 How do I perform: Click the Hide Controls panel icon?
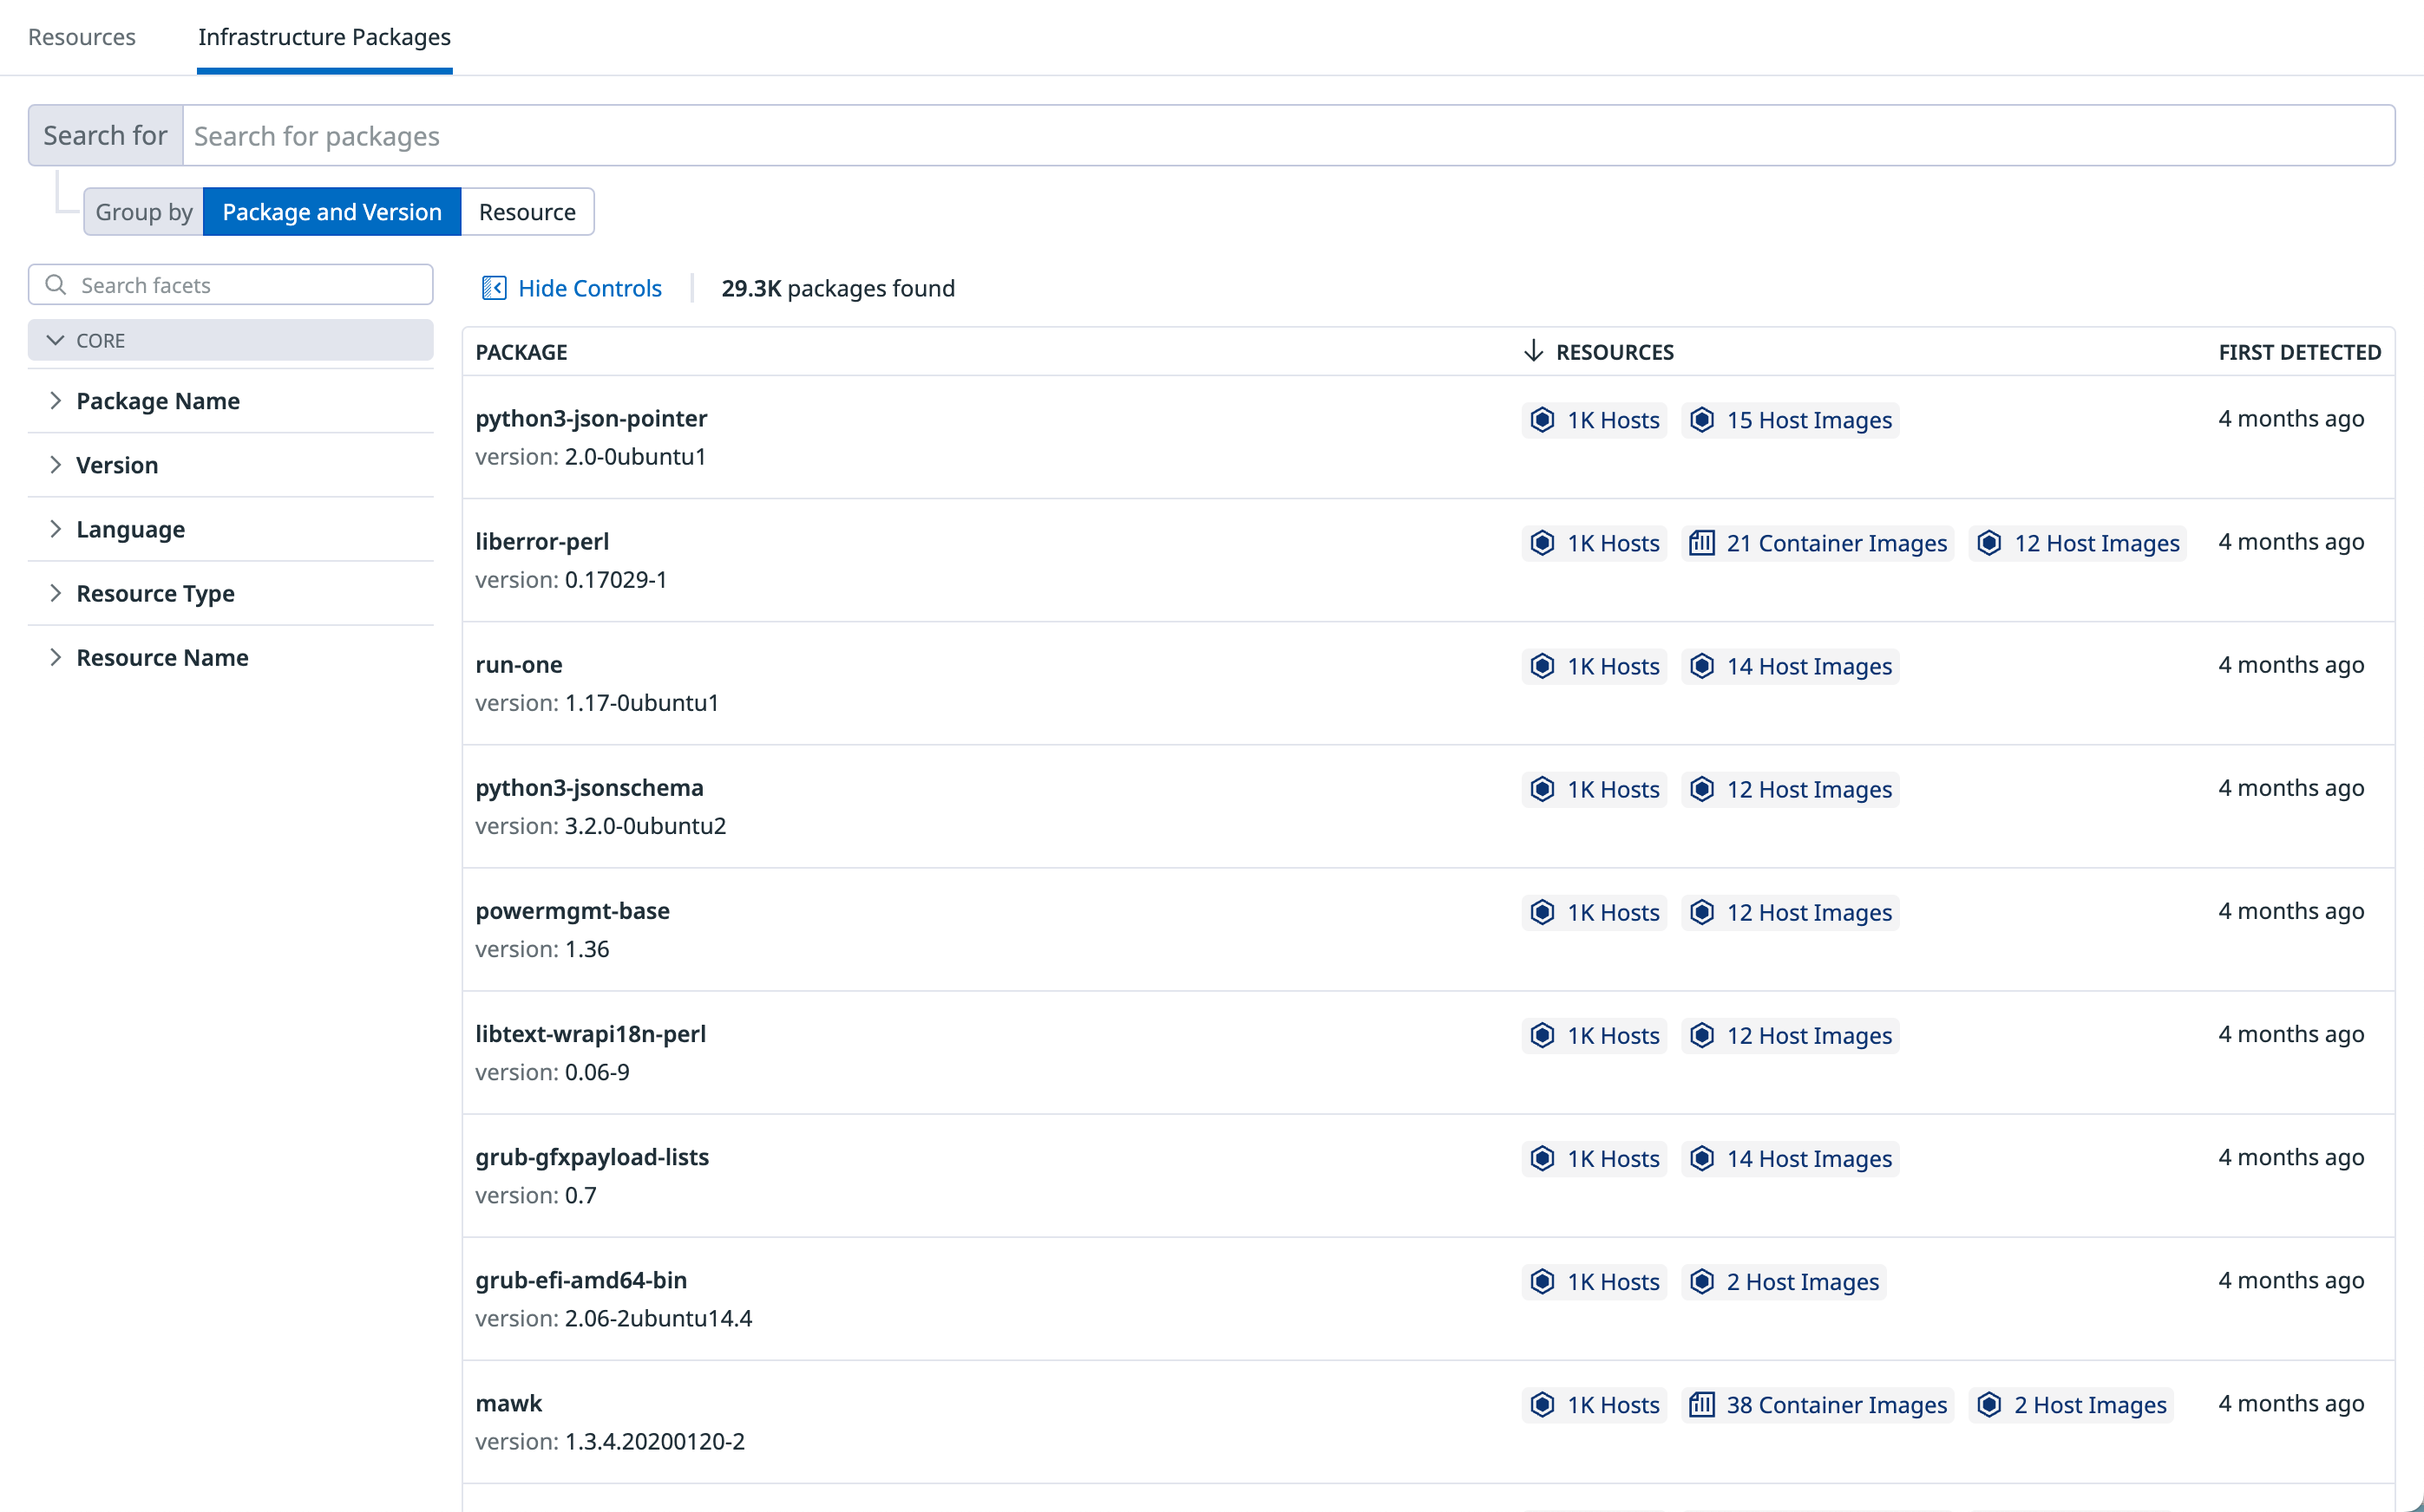point(495,288)
